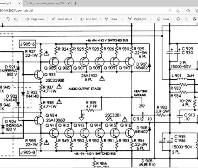This screenshot has height=168, width=198.
Task: Click the 2SC3298B part number text
Action: point(55,81)
